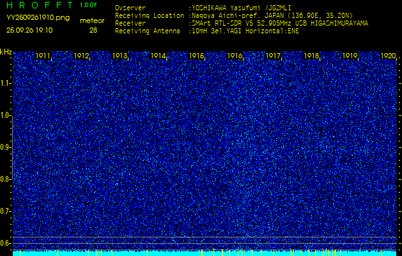
Task: Select the 1914 time marker label
Action: pyautogui.click(x=158, y=56)
